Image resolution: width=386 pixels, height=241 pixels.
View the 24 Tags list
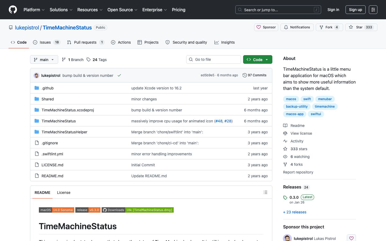(97, 60)
